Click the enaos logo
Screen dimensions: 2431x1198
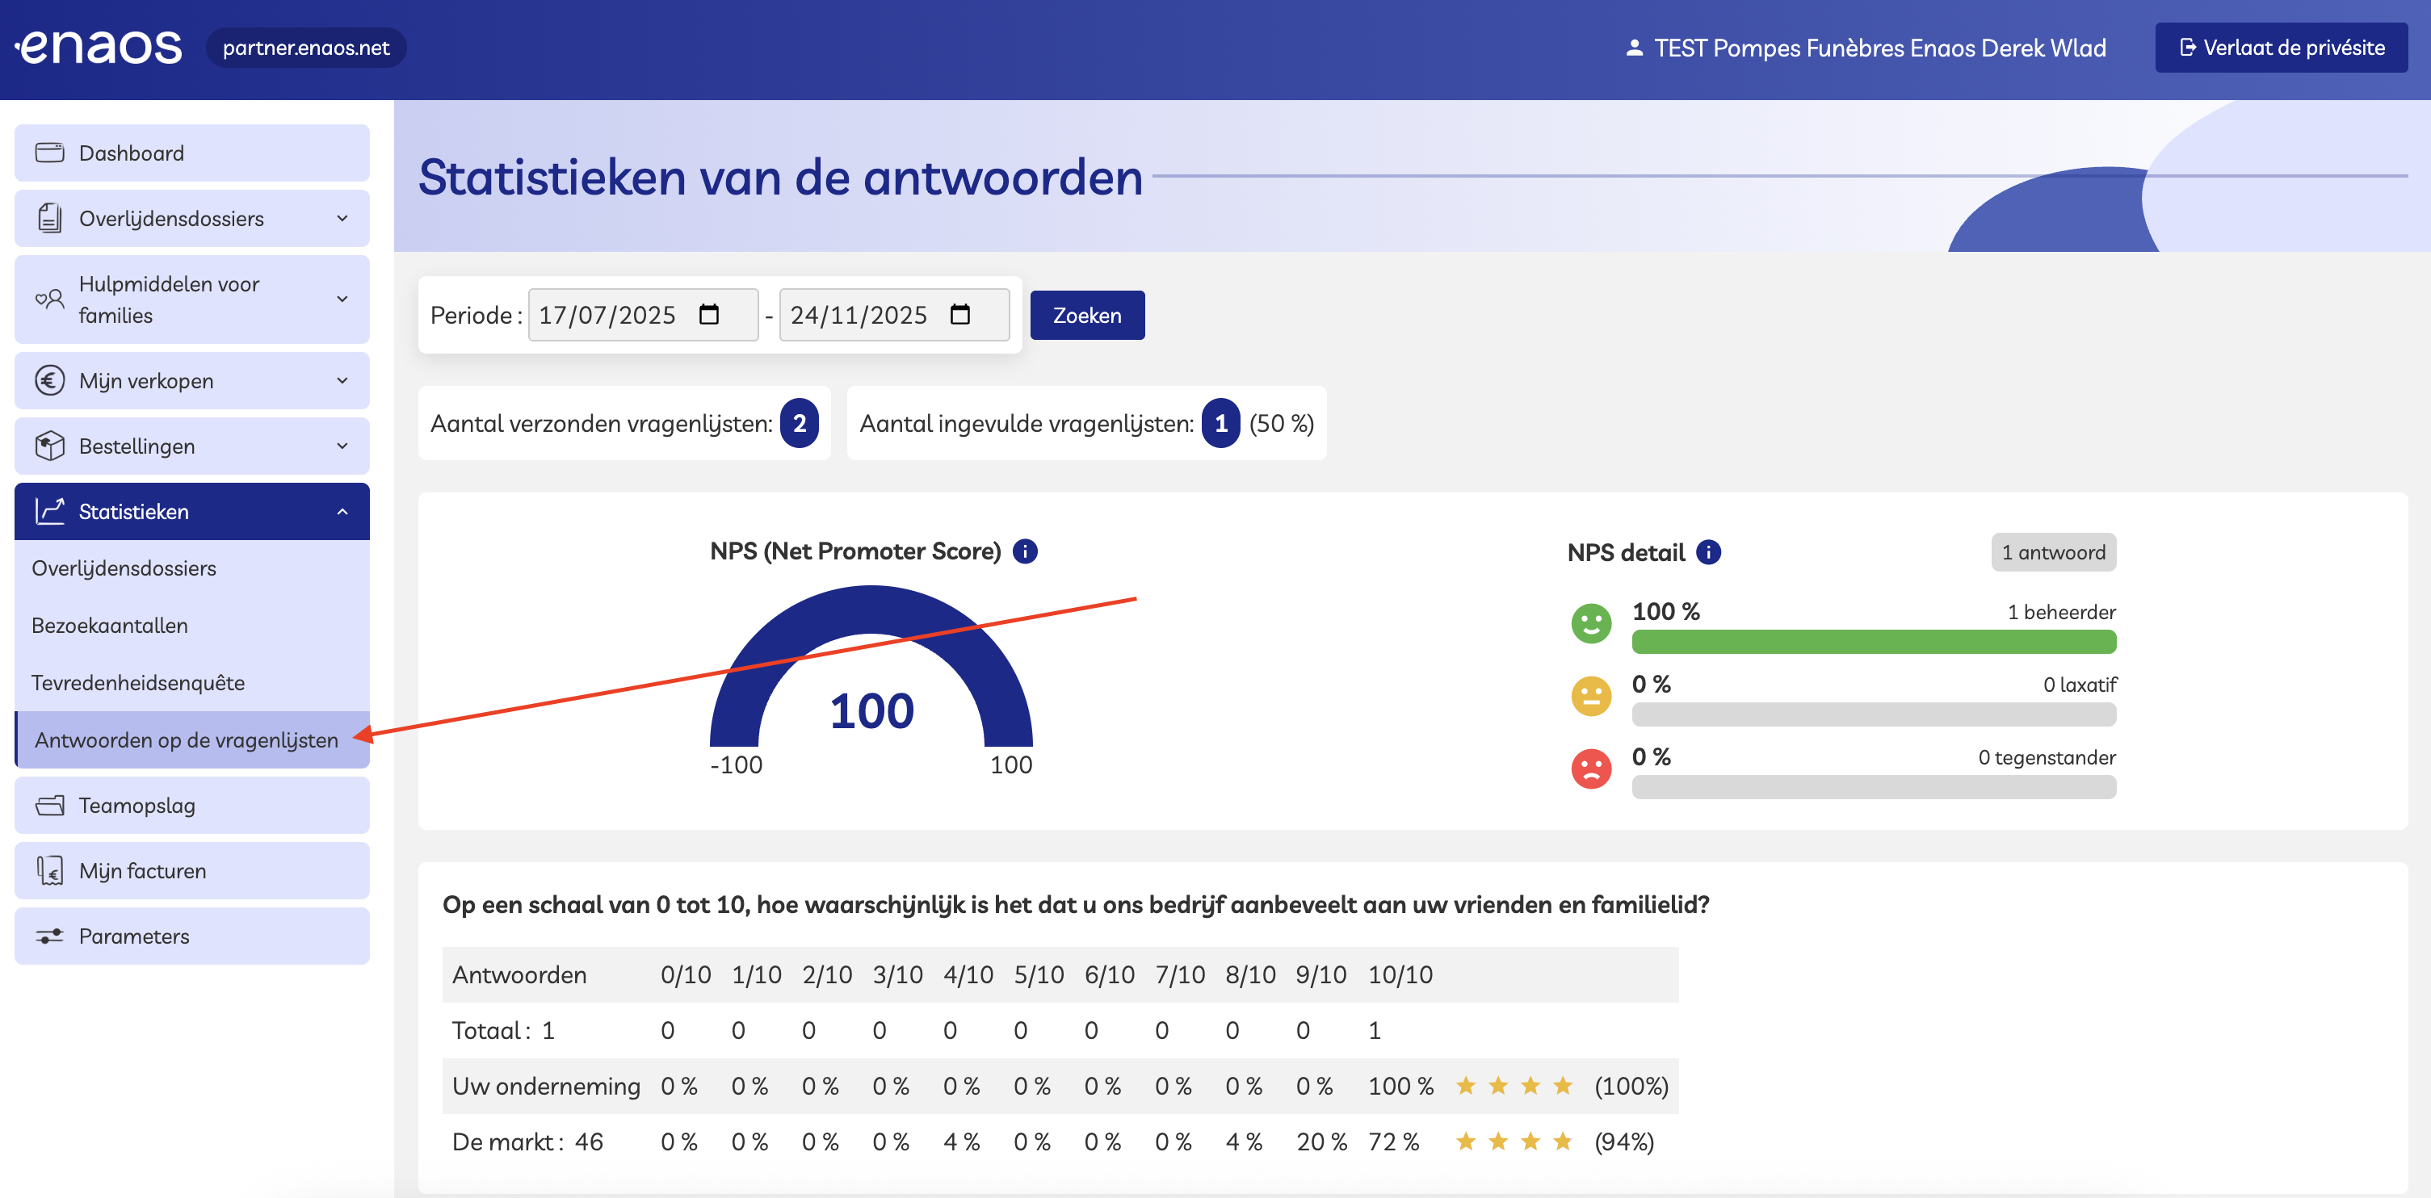pyautogui.click(x=99, y=47)
